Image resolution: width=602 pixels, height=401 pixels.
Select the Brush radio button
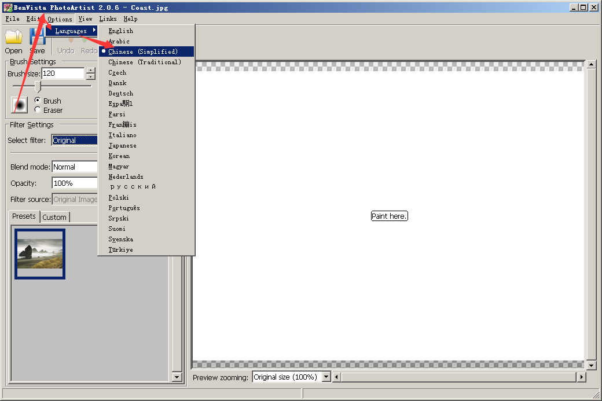pos(38,100)
